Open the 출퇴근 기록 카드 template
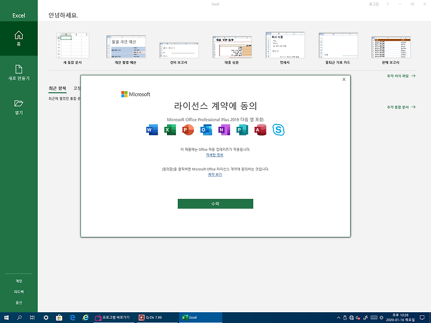431x323 pixels. 338,48
